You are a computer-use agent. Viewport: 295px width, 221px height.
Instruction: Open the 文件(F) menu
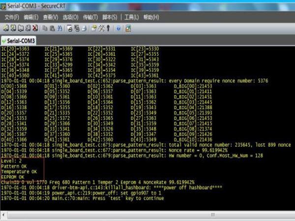(x=12, y=17)
